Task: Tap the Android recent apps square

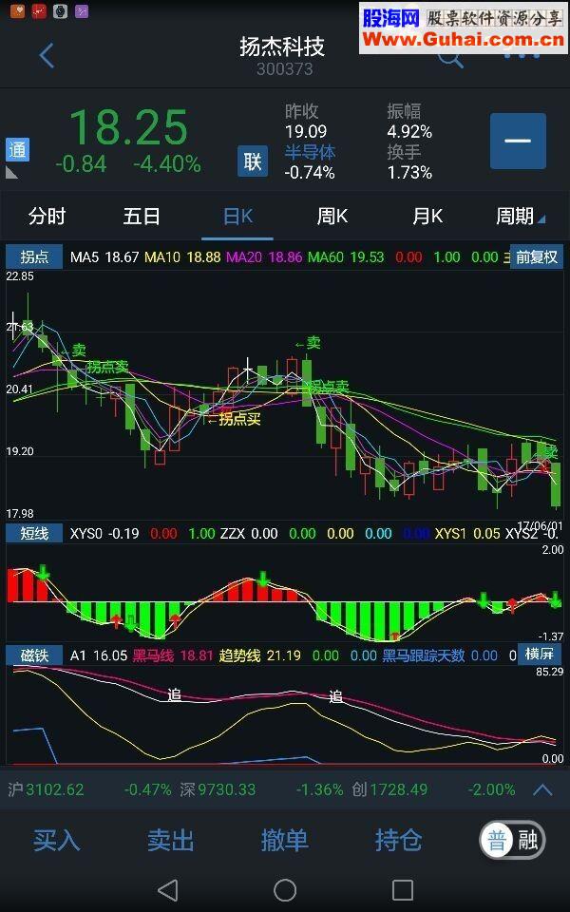Action: pyautogui.click(x=403, y=890)
